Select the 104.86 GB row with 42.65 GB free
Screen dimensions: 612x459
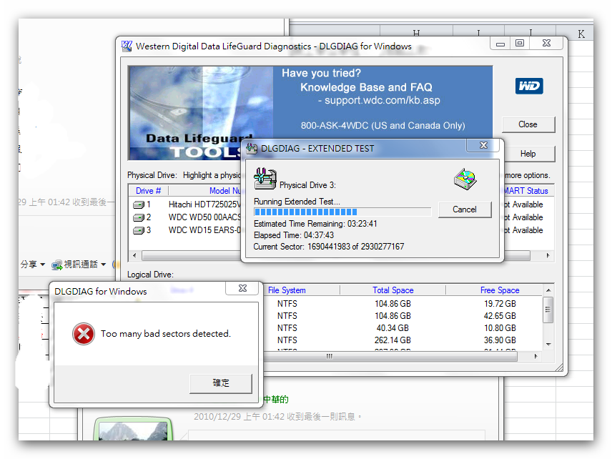[403, 316]
